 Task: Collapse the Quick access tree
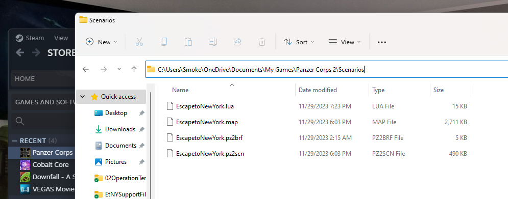pos(82,97)
